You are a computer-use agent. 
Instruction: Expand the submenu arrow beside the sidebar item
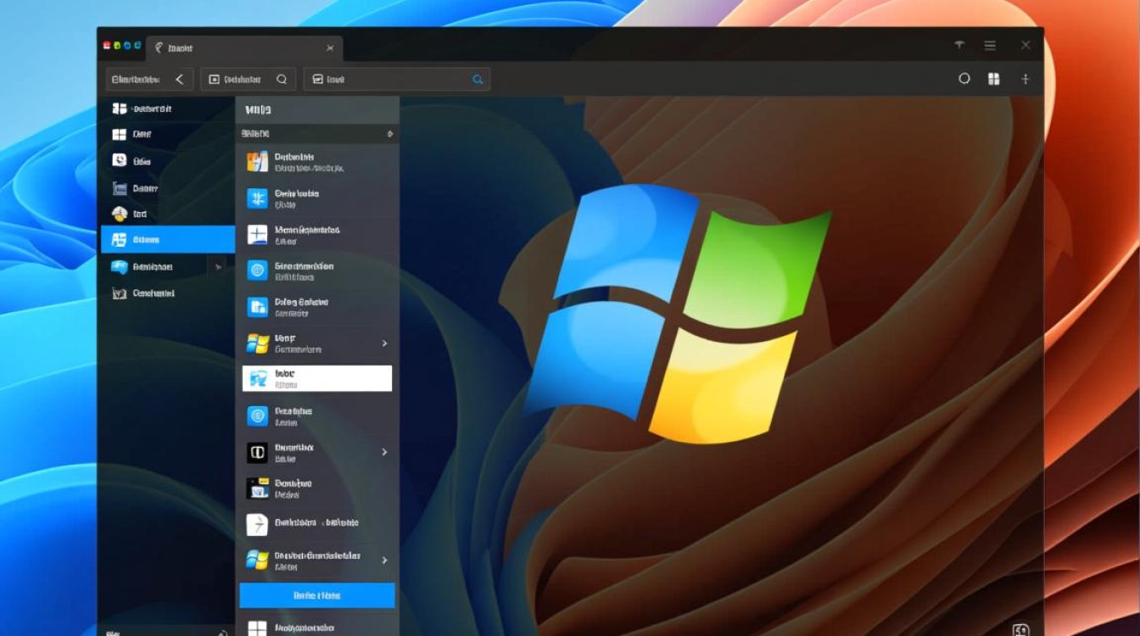point(218,267)
